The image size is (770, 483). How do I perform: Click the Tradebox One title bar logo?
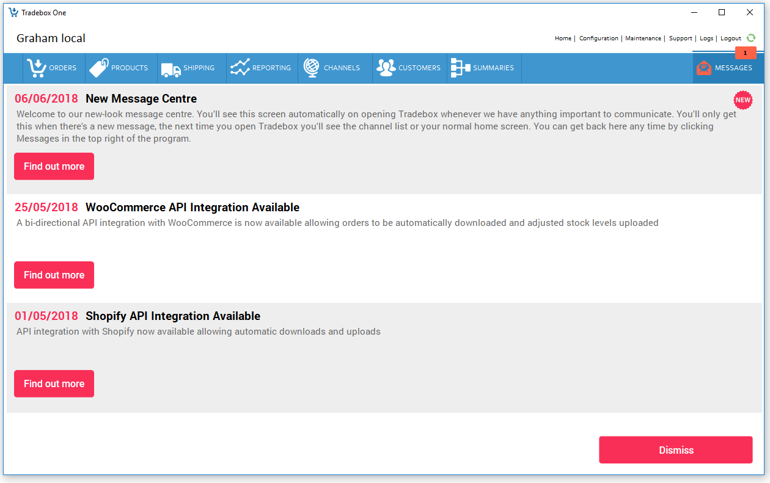click(13, 12)
